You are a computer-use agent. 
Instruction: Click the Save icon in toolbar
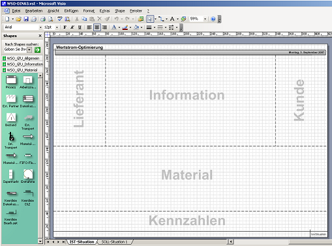tap(26, 19)
